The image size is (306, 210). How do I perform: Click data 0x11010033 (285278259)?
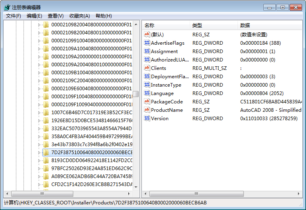[269, 119]
